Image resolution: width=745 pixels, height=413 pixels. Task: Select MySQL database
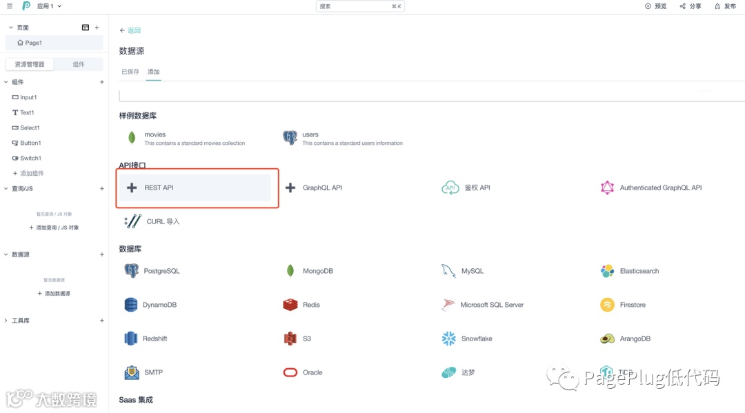pyautogui.click(x=462, y=271)
